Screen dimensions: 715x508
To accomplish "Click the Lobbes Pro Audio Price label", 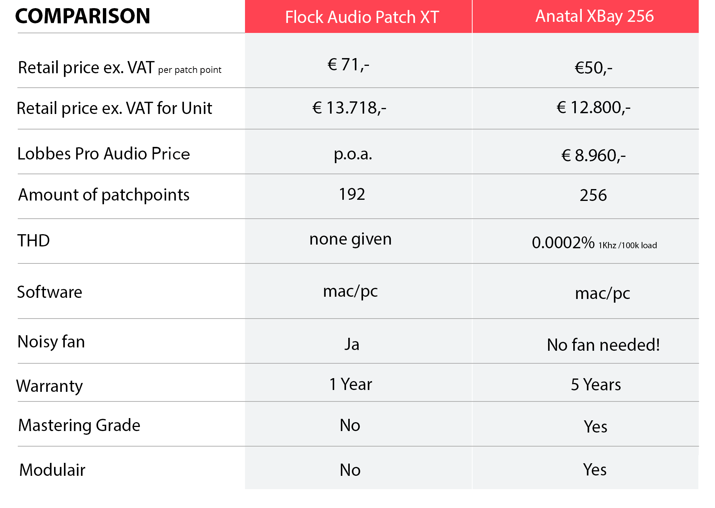I will (104, 154).
